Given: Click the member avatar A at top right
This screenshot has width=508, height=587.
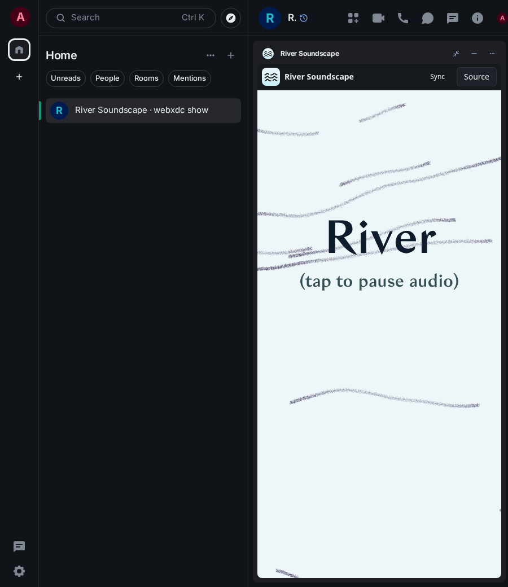Looking at the screenshot, I should coord(502,18).
